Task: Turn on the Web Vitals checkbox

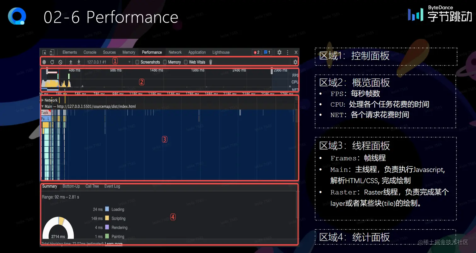Action: (x=186, y=62)
